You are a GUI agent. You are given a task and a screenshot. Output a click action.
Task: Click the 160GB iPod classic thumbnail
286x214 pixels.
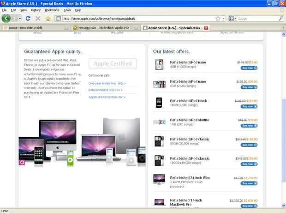point(159,161)
